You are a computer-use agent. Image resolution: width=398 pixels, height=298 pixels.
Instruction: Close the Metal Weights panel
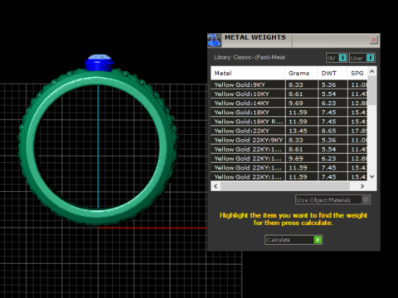pos(374,40)
